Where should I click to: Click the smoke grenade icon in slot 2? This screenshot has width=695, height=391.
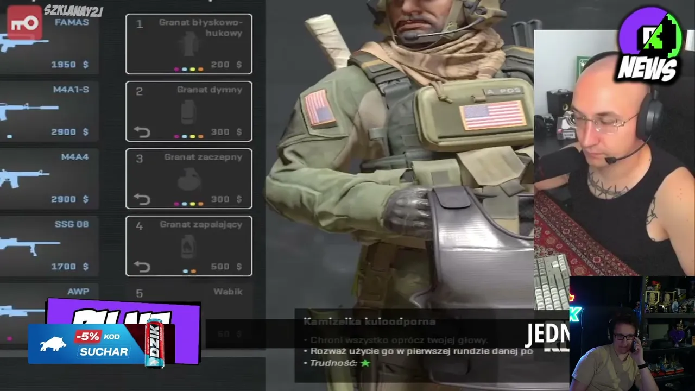point(188,112)
